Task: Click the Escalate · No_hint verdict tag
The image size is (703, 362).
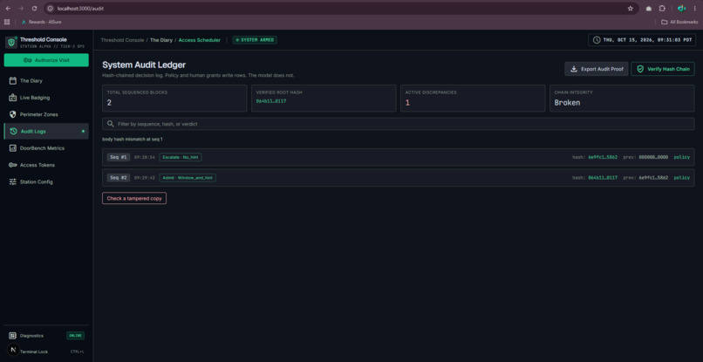Action: point(181,157)
